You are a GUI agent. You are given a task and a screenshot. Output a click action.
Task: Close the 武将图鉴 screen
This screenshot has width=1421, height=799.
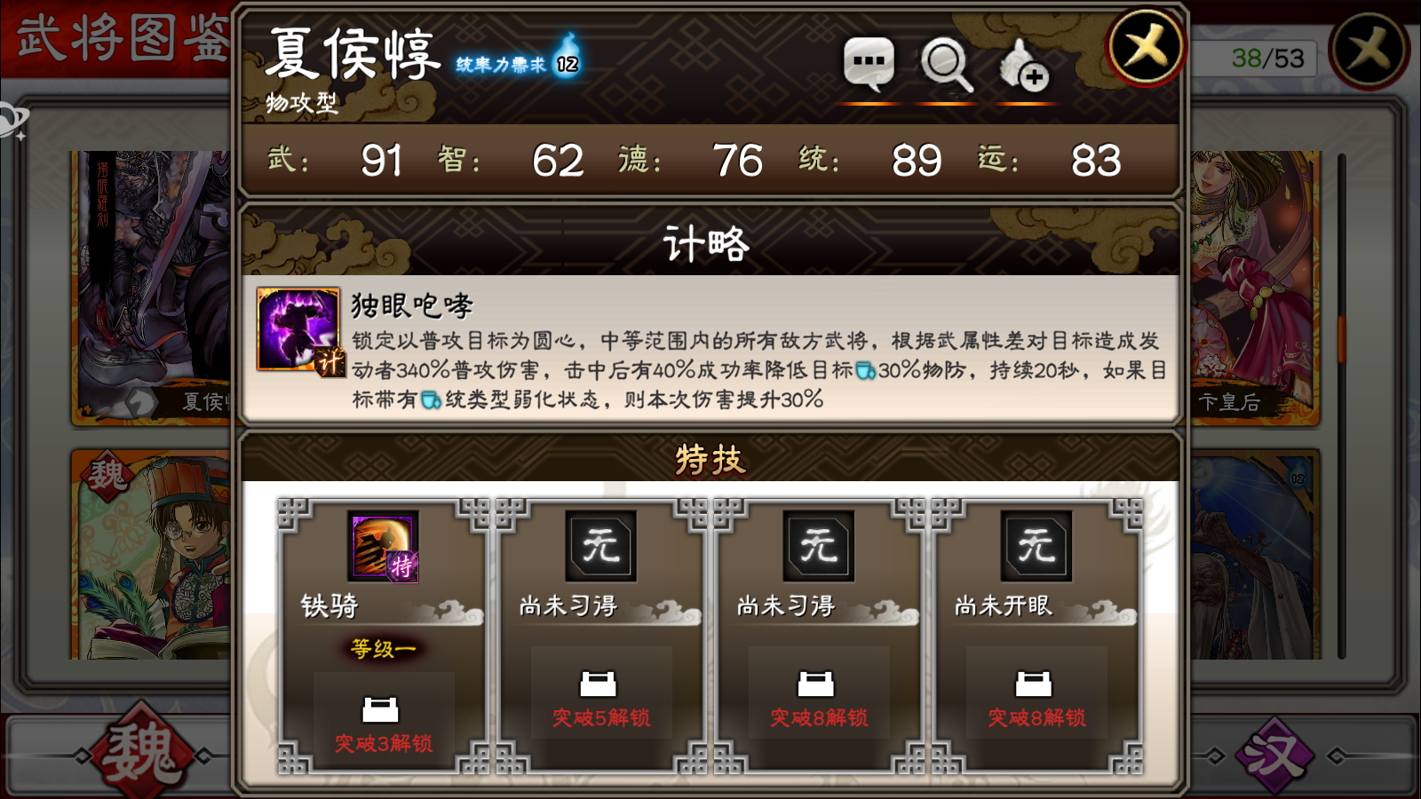pyautogui.click(x=1369, y=50)
